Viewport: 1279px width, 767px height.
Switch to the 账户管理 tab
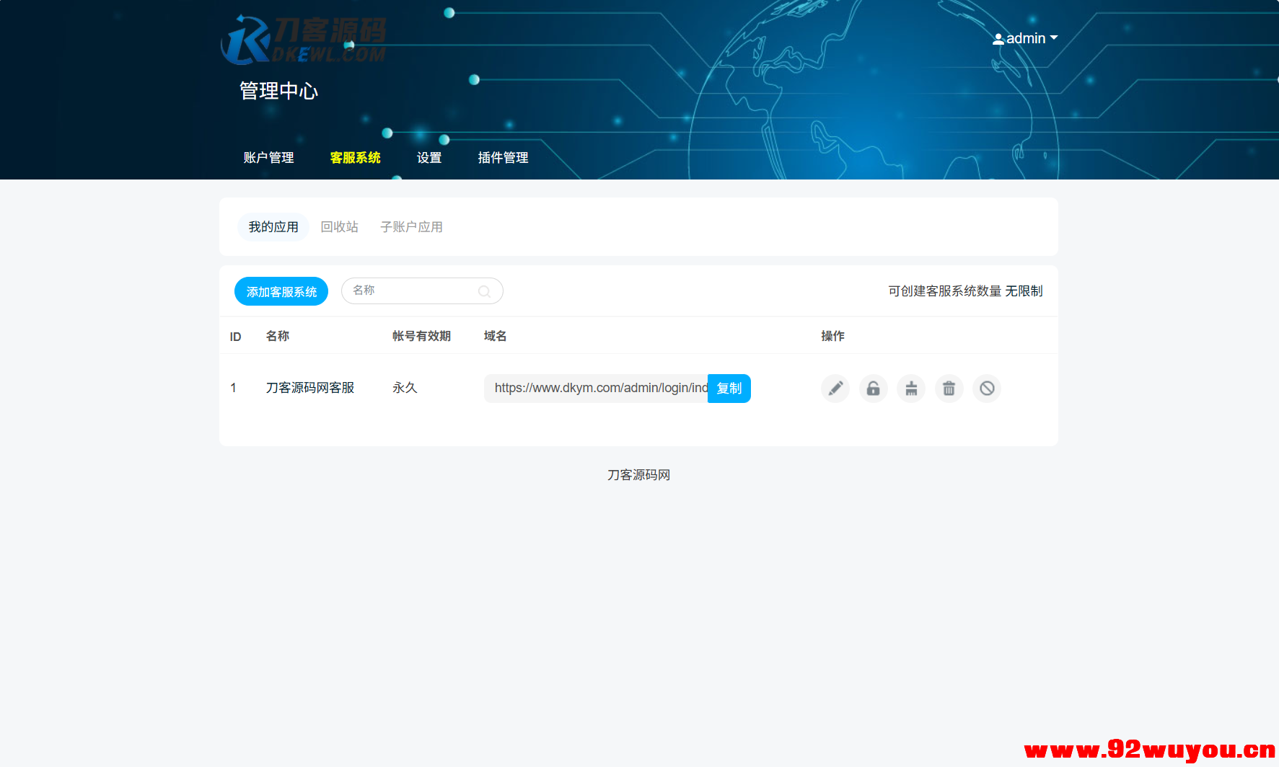point(268,158)
